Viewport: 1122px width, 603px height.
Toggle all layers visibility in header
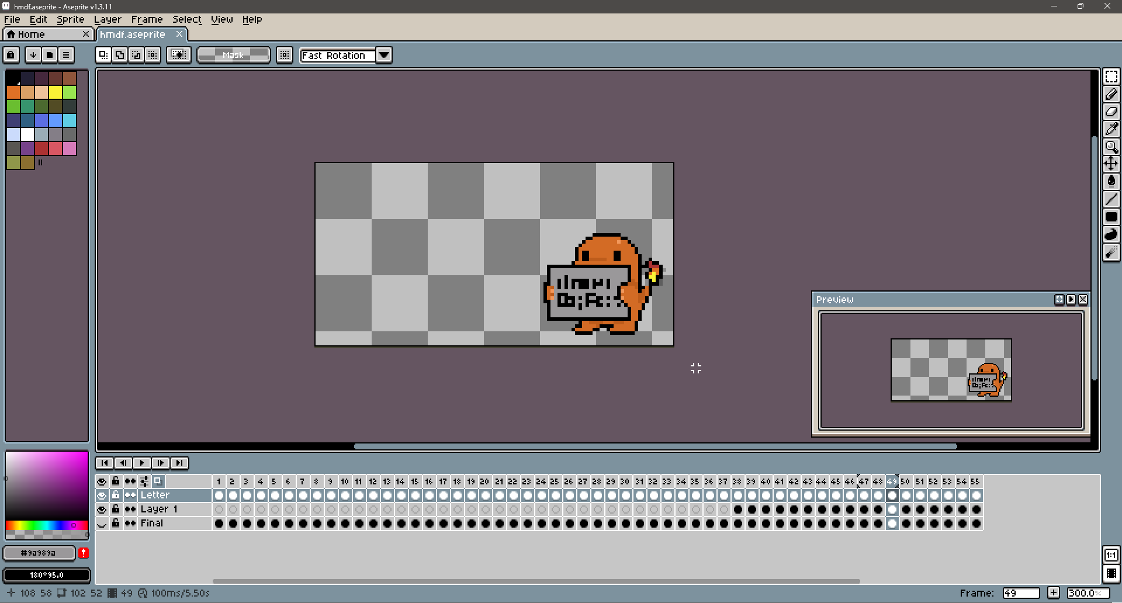(x=102, y=481)
